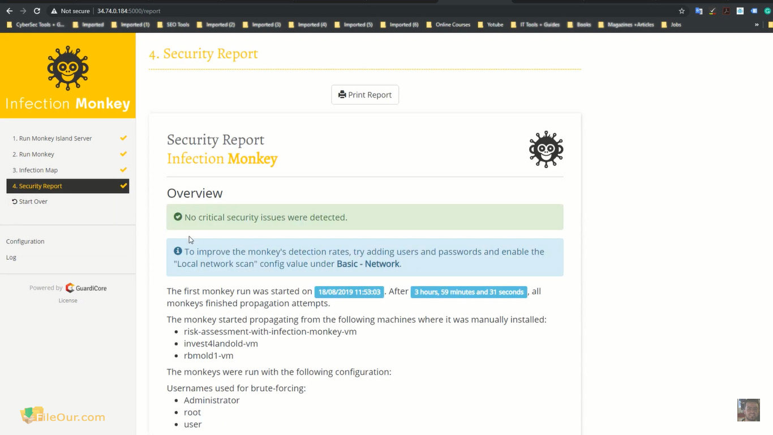Click checkmark beside Run Monkey

[x=123, y=154]
